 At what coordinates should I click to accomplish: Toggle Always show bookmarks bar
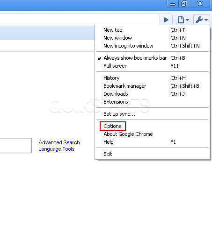pyautogui.click(x=152, y=58)
